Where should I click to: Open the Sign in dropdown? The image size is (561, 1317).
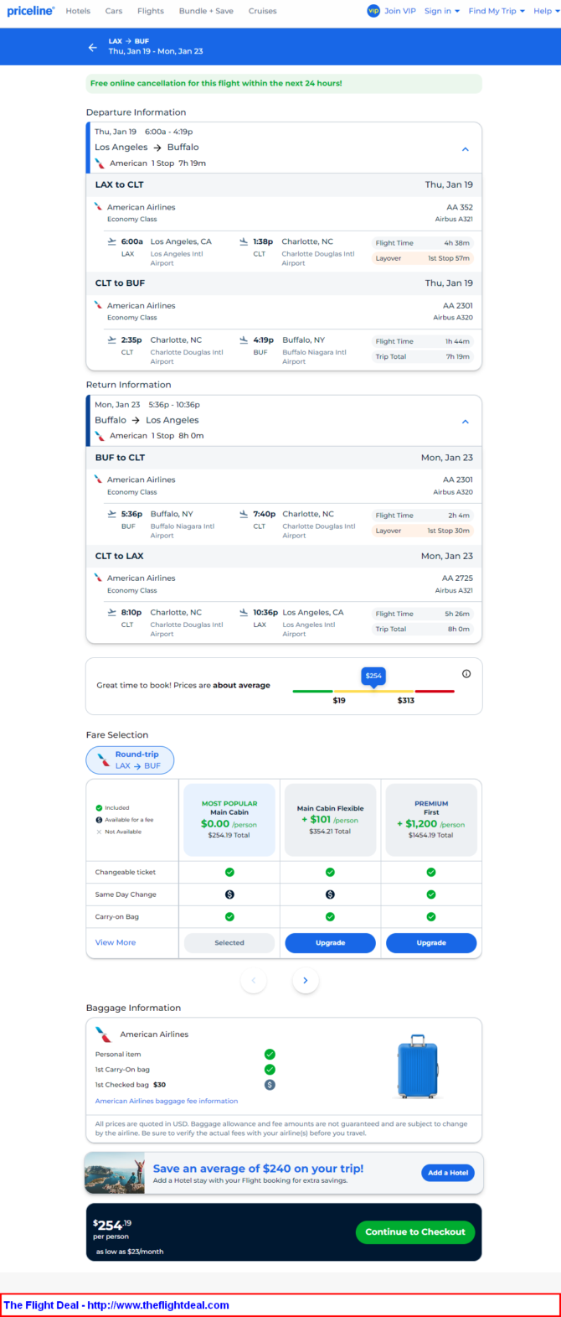[442, 11]
